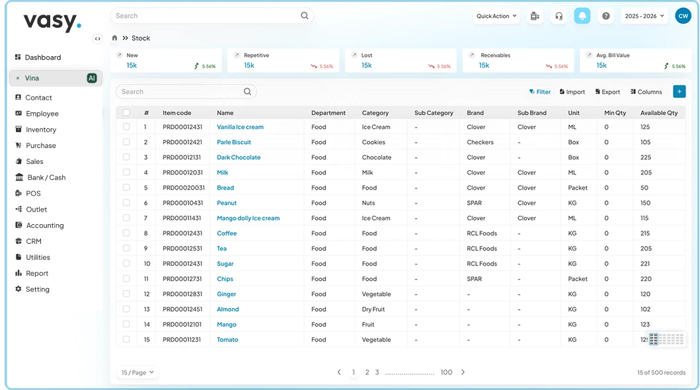700x390 pixels.
Task: Click the expand arrow on New card
Action: tap(119, 55)
